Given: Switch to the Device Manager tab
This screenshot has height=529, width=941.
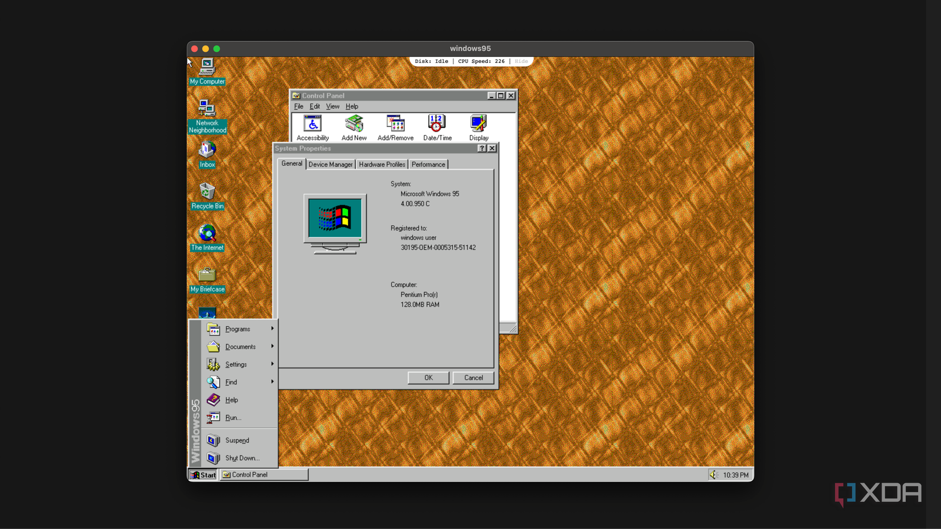Looking at the screenshot, I should [x=330, y=164].
